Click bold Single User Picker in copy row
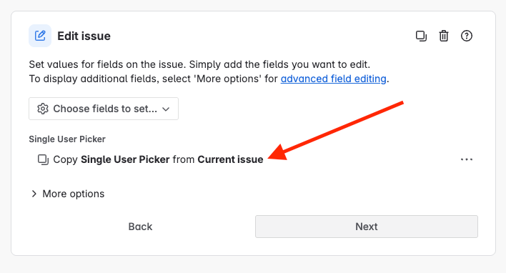 pyautogui.click(x=125, y=159)
